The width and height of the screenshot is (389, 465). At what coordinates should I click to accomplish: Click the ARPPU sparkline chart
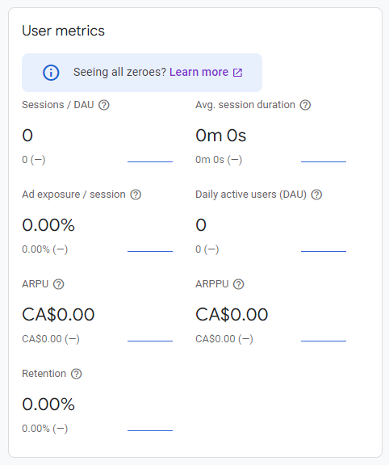click(x=324, y=341)
